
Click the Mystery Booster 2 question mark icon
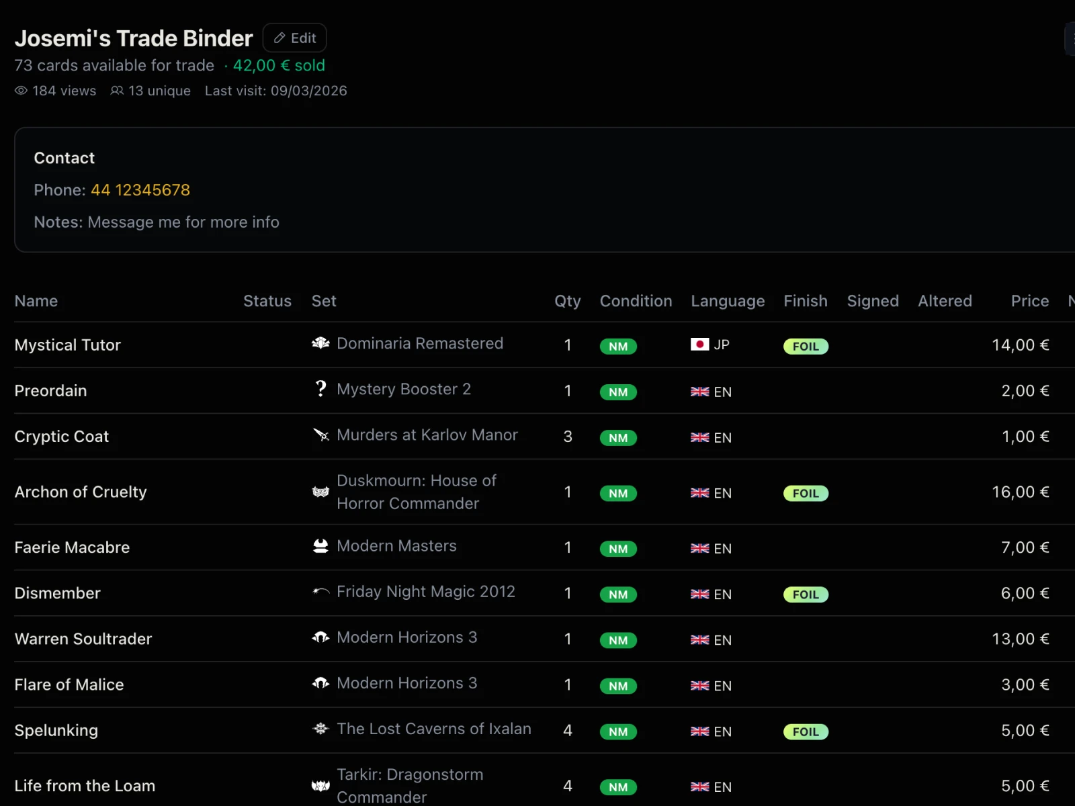click(320, 390)
